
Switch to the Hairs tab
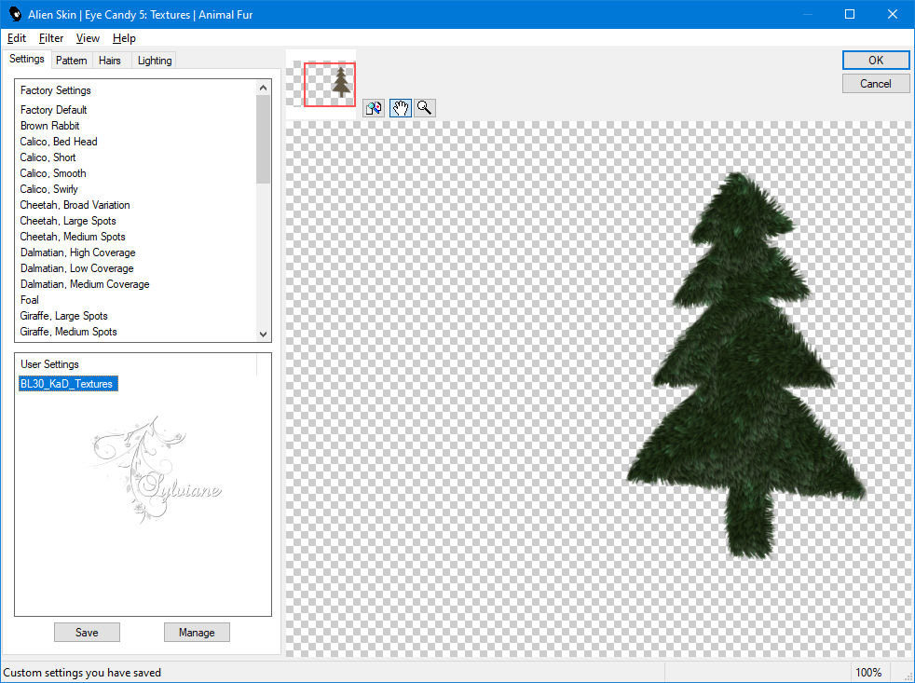110,61
